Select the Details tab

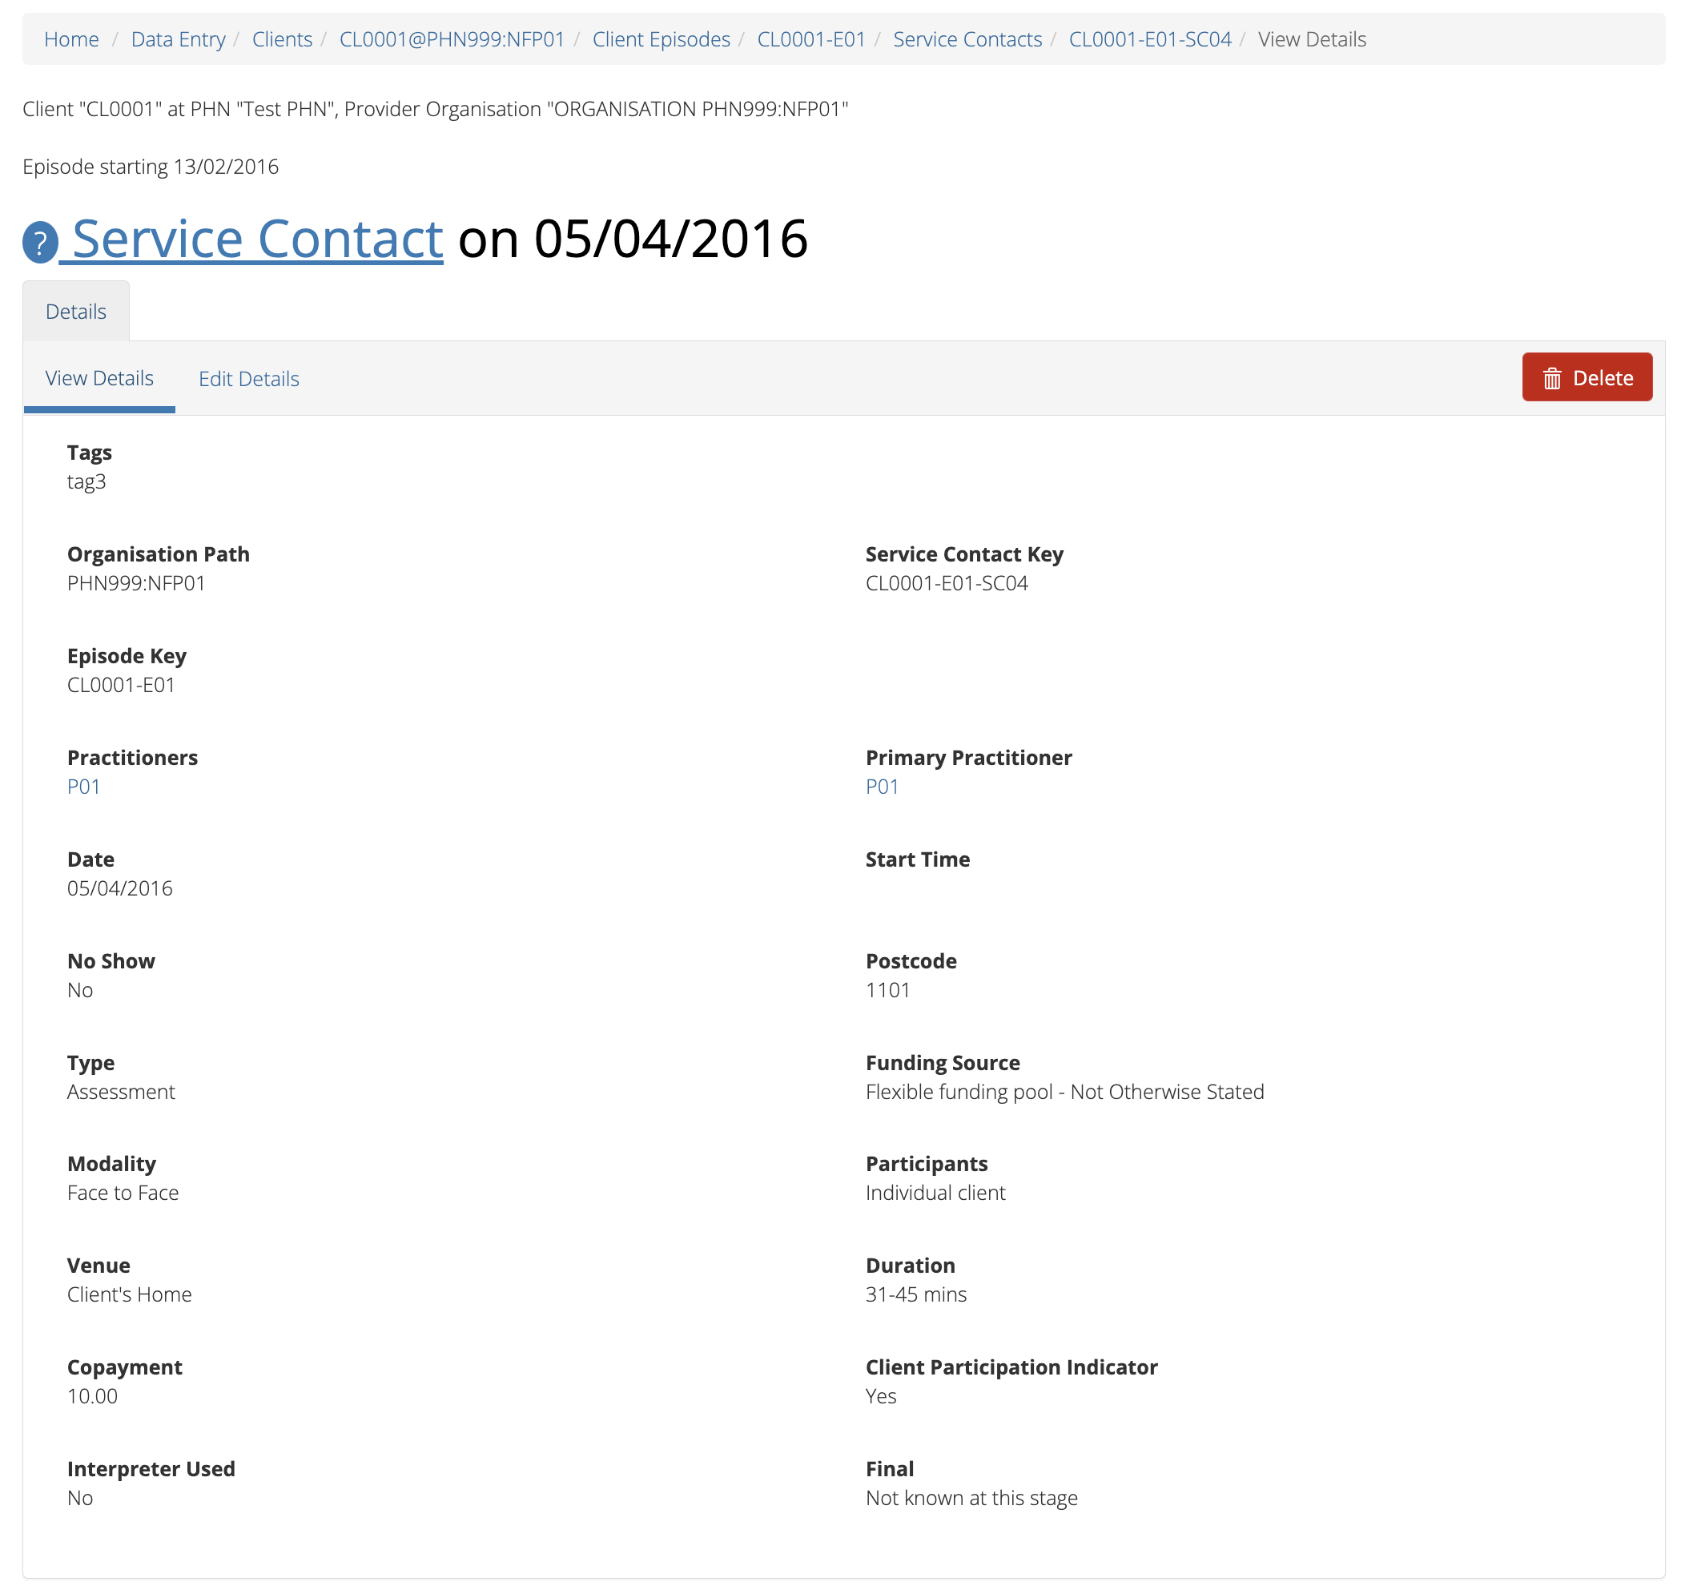tap(76, 312)
